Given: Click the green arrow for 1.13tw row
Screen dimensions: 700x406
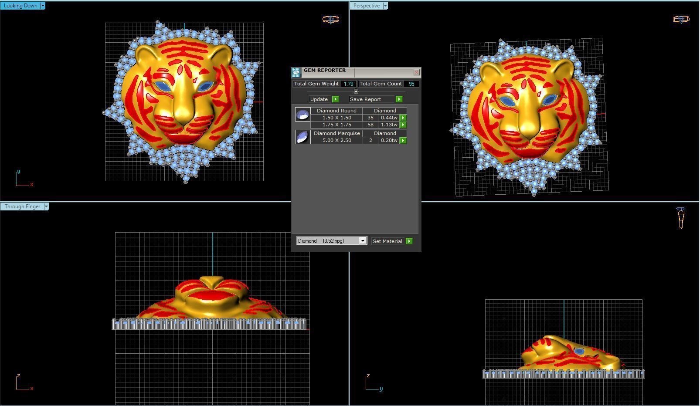Looking at the screenshot, I should [x=403, y=125].
